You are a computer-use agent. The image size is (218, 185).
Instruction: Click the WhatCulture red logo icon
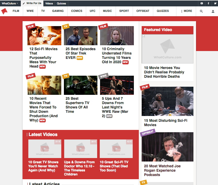4,11
